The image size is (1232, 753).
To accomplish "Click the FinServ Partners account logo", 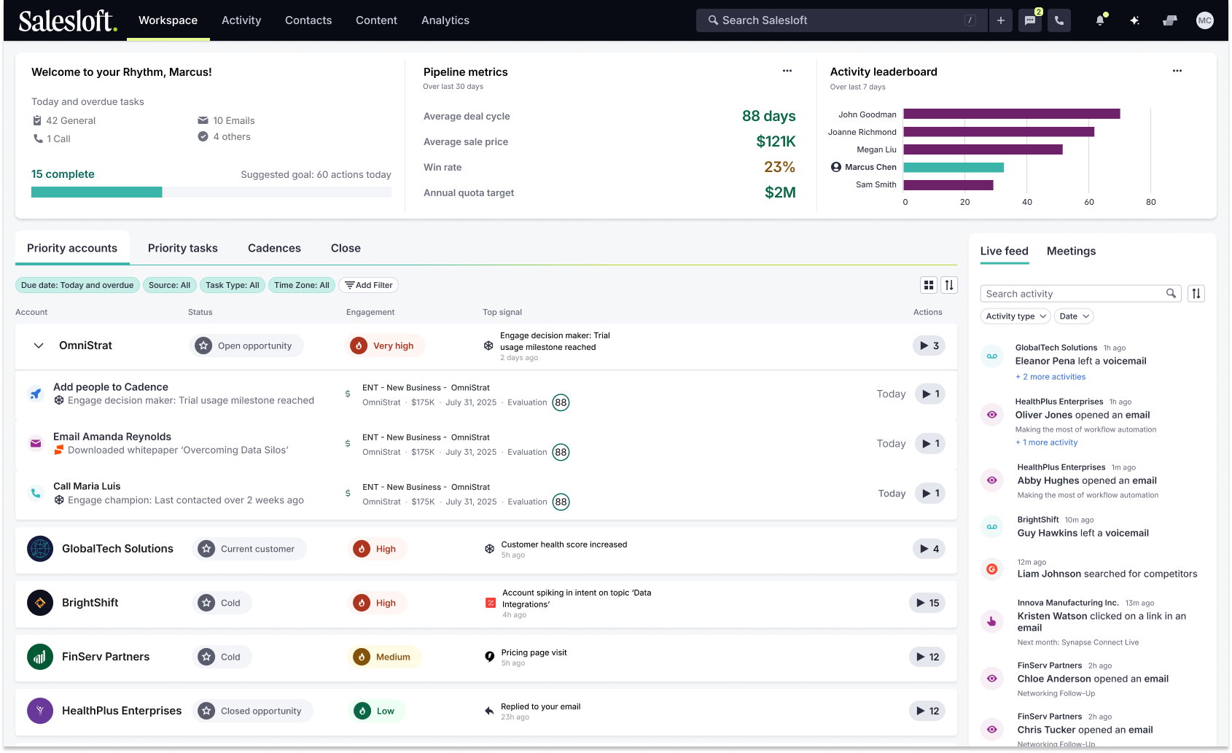I will [x=40, y=657].
